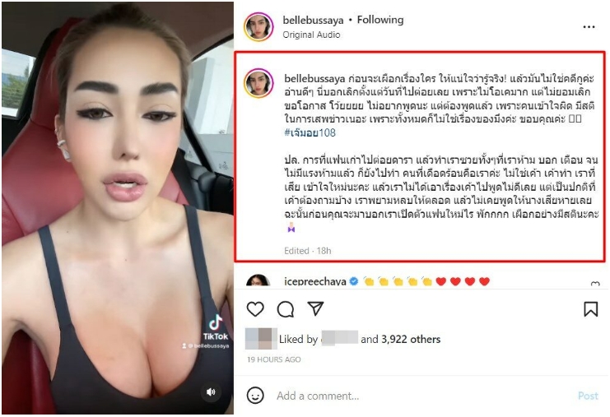Screen dimensions: 610x417
Task: Open comments via the speech bubble icon
Action: 286,309
